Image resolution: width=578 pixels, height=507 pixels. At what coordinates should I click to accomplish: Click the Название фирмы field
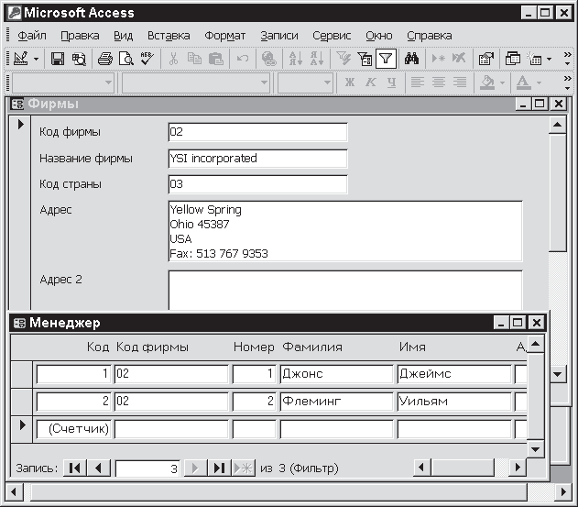coord(257,159)
